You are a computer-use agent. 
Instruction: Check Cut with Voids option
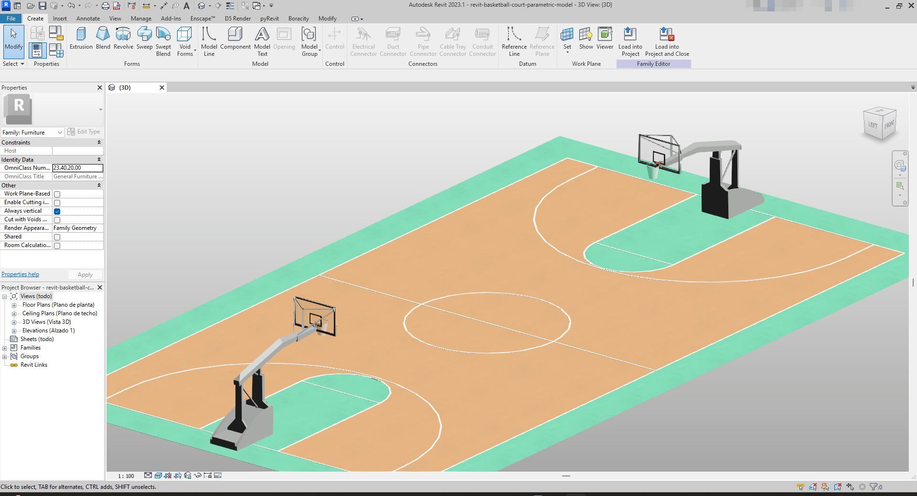(57, 220)
